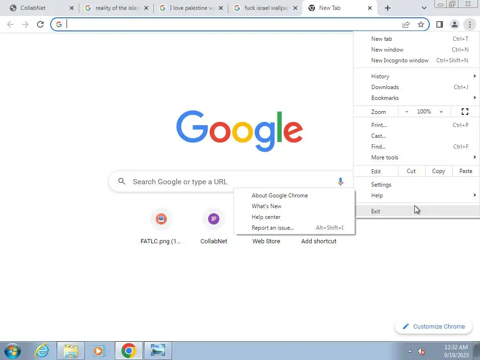This screenshot has width=480, height=360.
Task: Open Settings from the menu
Action: tap(416, 185)
